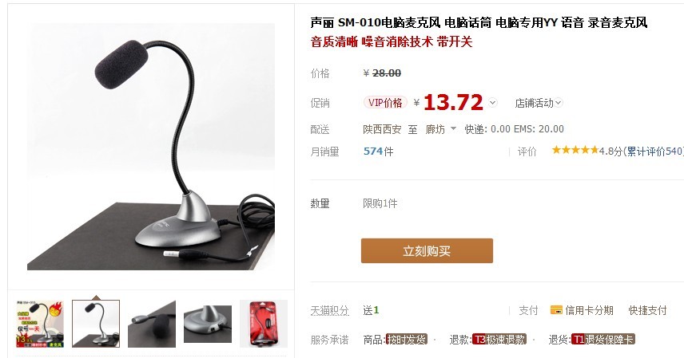Click the 574件 monthly sales count
Image resolution: width=684 pixels, height=358 pixels.
click(x=378, y=151)
